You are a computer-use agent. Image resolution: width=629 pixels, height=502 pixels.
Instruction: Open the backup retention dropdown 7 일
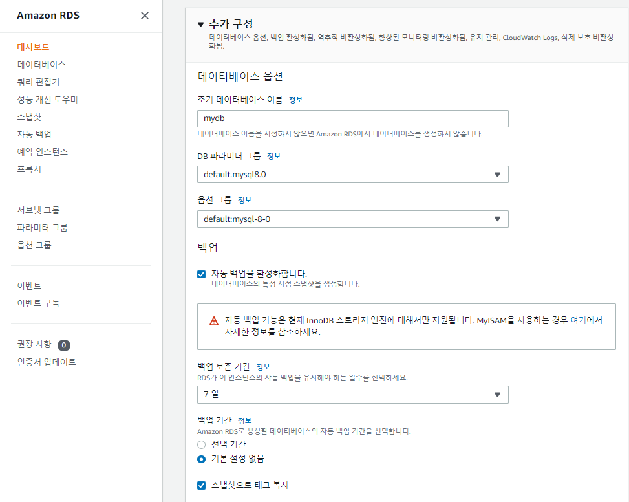click(x=352, y=395)
